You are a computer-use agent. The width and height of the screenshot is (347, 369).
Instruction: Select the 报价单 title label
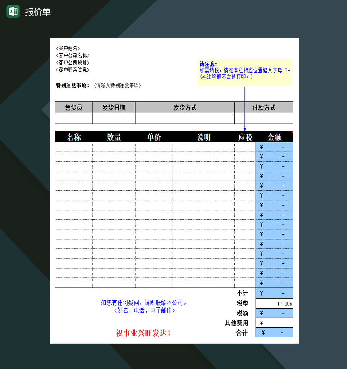point(38,12)
